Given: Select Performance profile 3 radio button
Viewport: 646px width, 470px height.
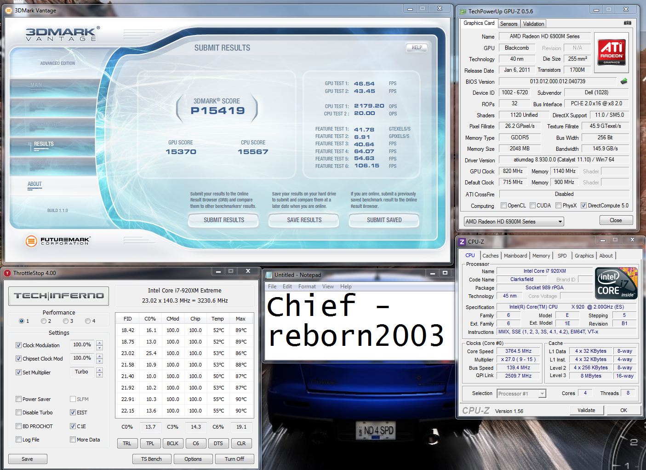Looking at the screenshot, I should coord(66,321).
